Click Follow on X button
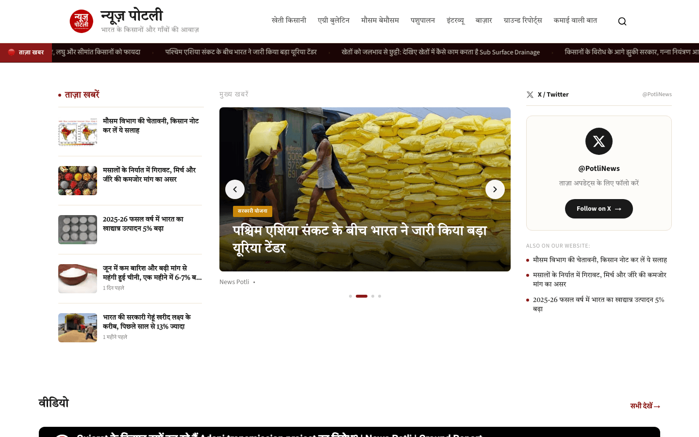The image size is (699, 437). [599, 209]
